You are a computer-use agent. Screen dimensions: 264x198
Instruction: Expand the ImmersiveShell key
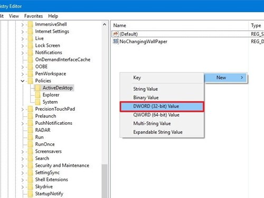[23, 25]
